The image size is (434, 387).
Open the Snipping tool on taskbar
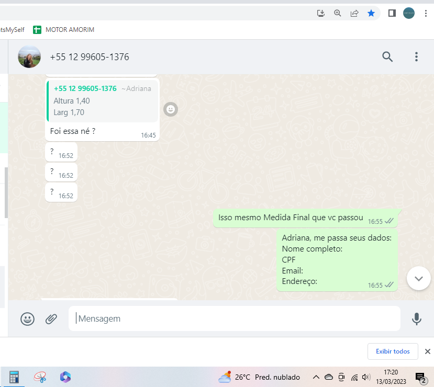(x=40, y=377)
